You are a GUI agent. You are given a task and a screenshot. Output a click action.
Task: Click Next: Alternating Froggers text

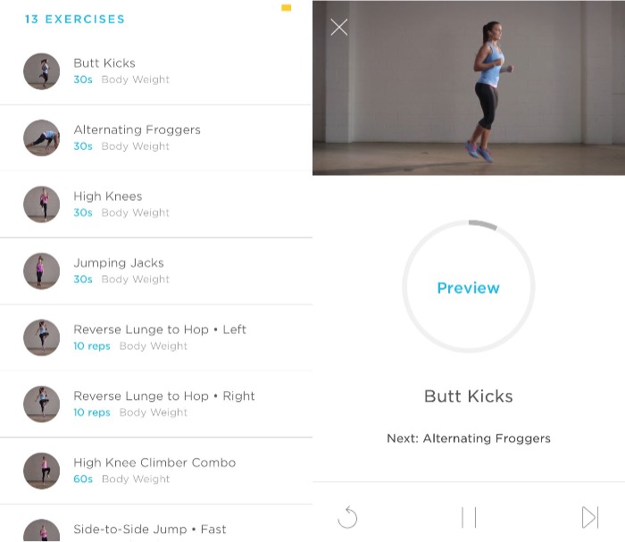469,438
